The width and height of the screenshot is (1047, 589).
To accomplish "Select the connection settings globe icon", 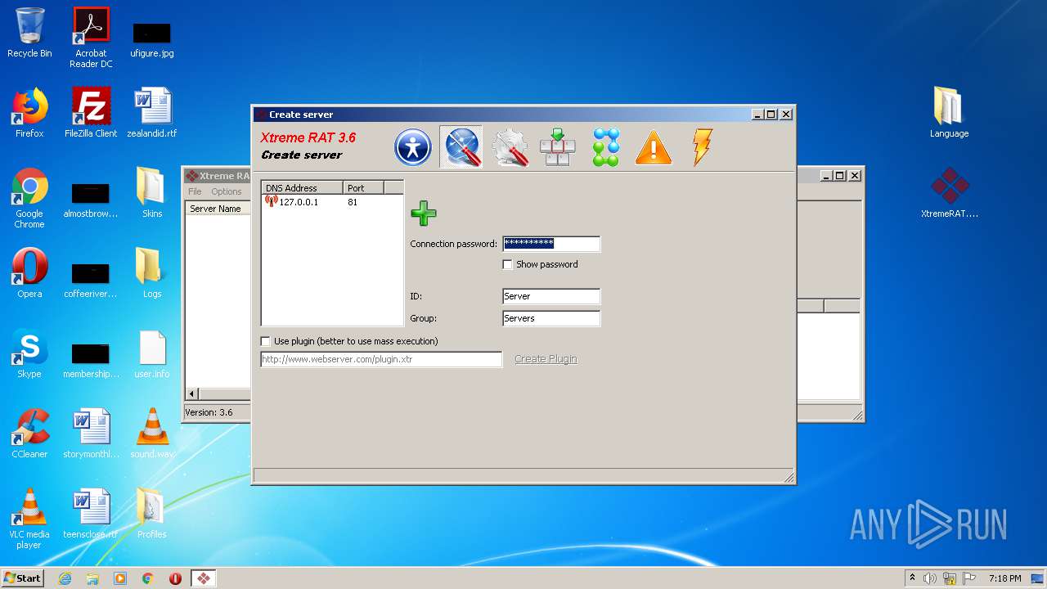I will [x=461, y=147].
